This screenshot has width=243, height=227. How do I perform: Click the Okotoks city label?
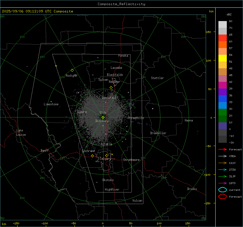click(108, 180)
